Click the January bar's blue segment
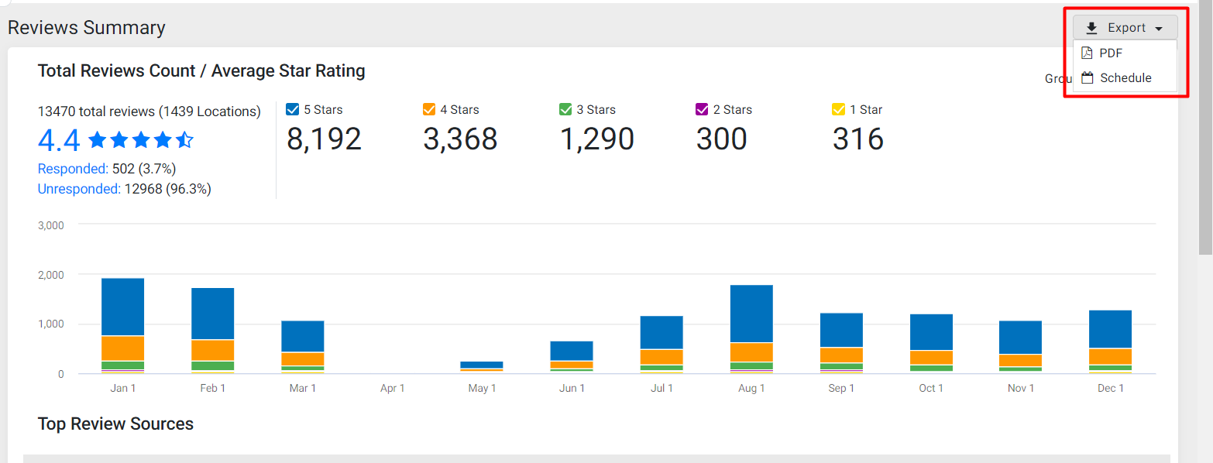 122,307
